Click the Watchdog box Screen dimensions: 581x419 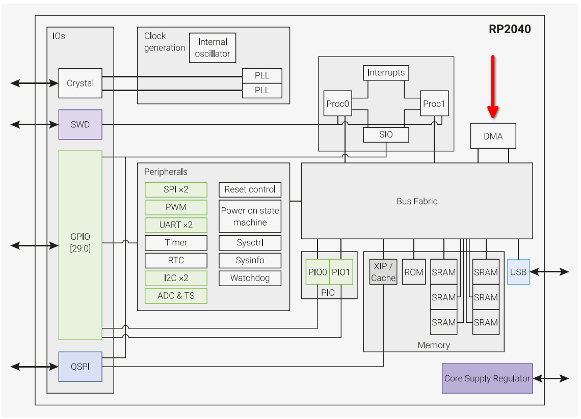pyautogui.click(x=250, y=278)
